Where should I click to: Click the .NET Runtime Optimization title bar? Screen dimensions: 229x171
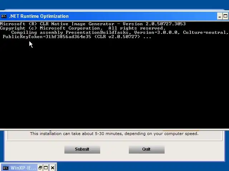(x=108, y=16)
